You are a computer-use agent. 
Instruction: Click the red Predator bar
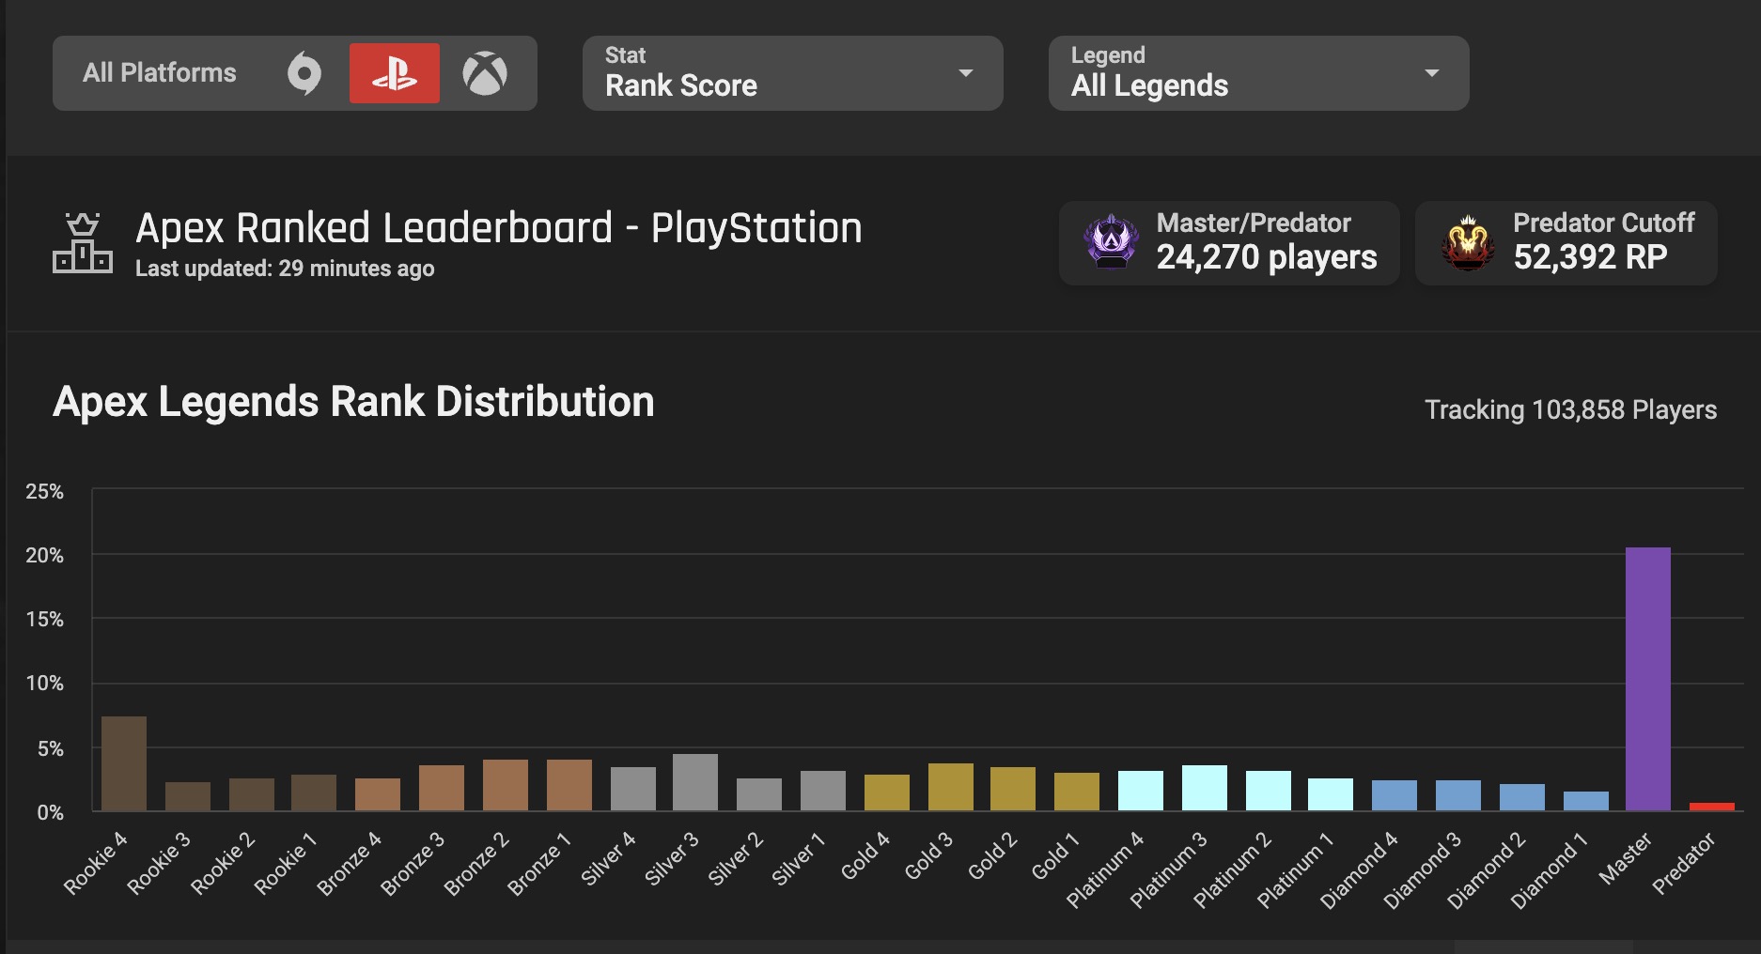click(x=1711, y=807)
